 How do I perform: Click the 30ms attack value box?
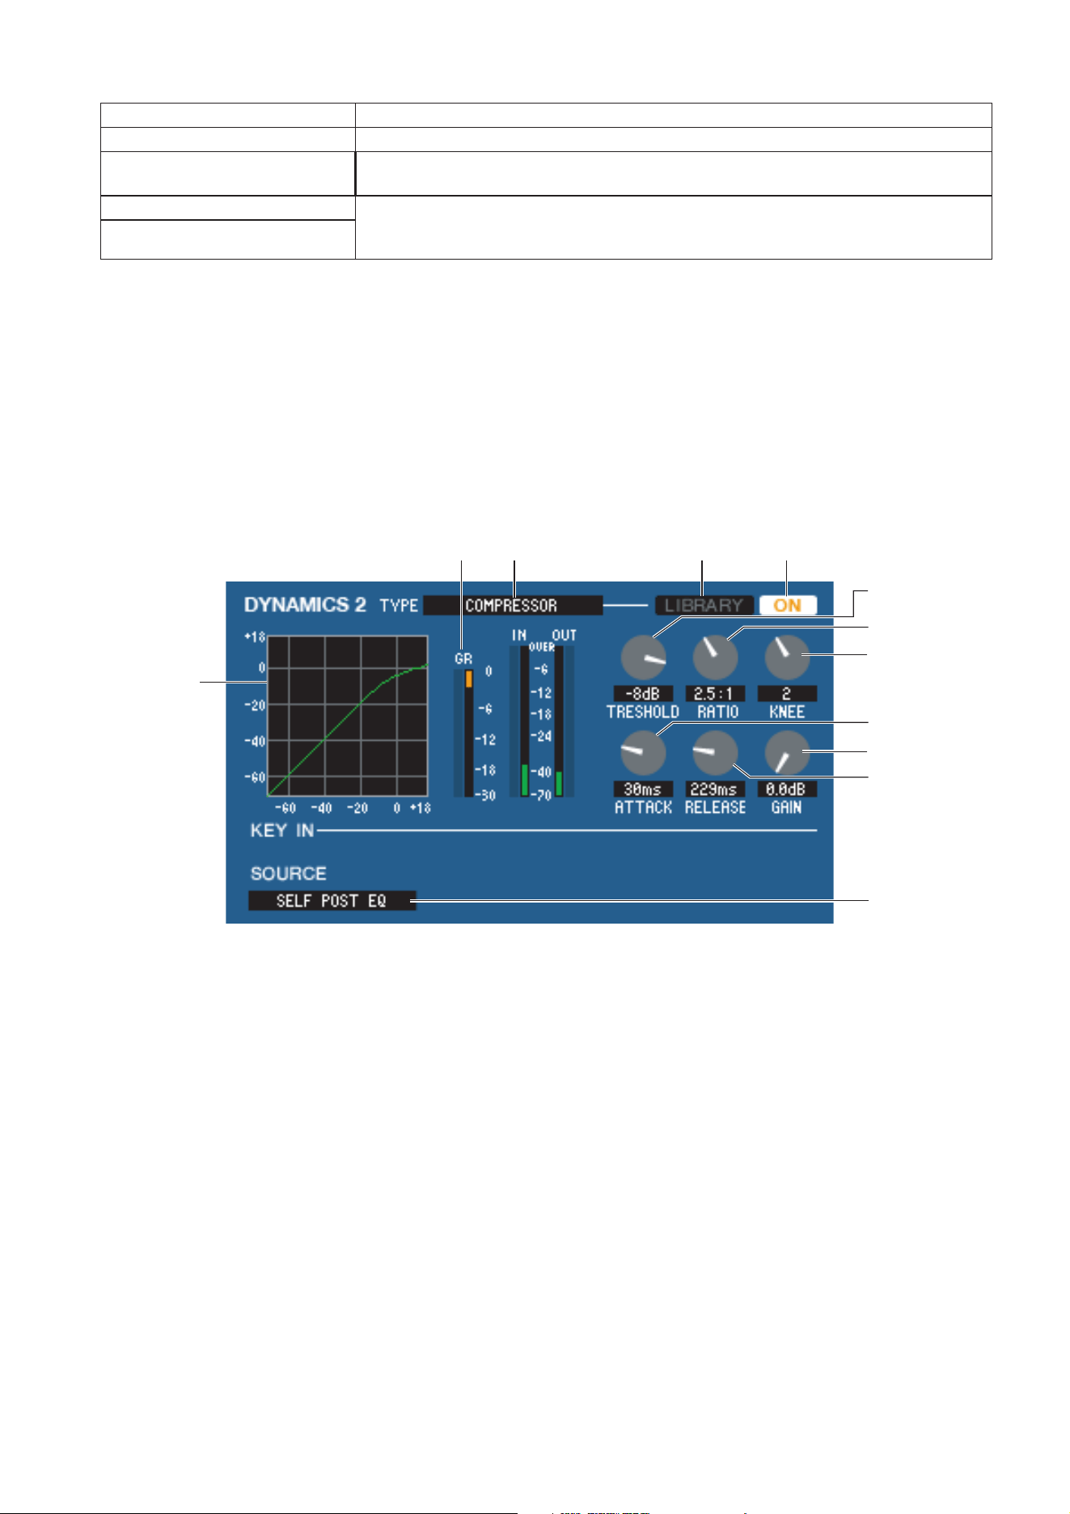[643, 789]
